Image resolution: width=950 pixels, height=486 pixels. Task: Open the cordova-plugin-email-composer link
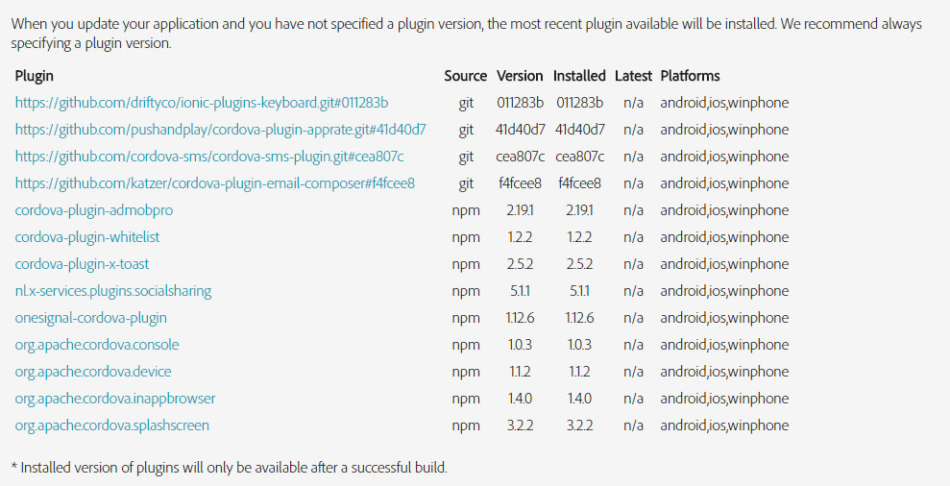coord(215,183)
